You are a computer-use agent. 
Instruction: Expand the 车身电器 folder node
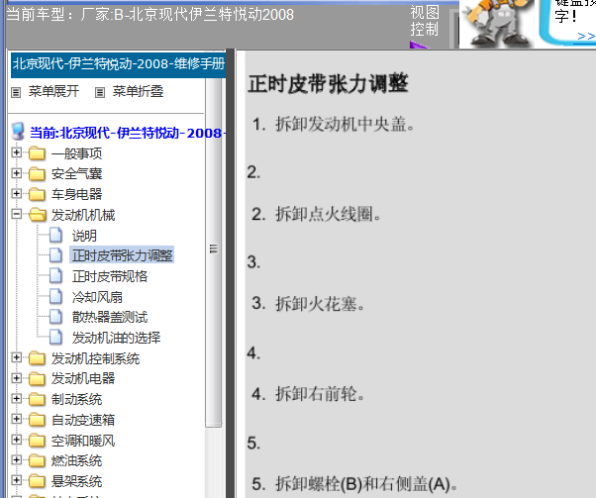(17, 194)
